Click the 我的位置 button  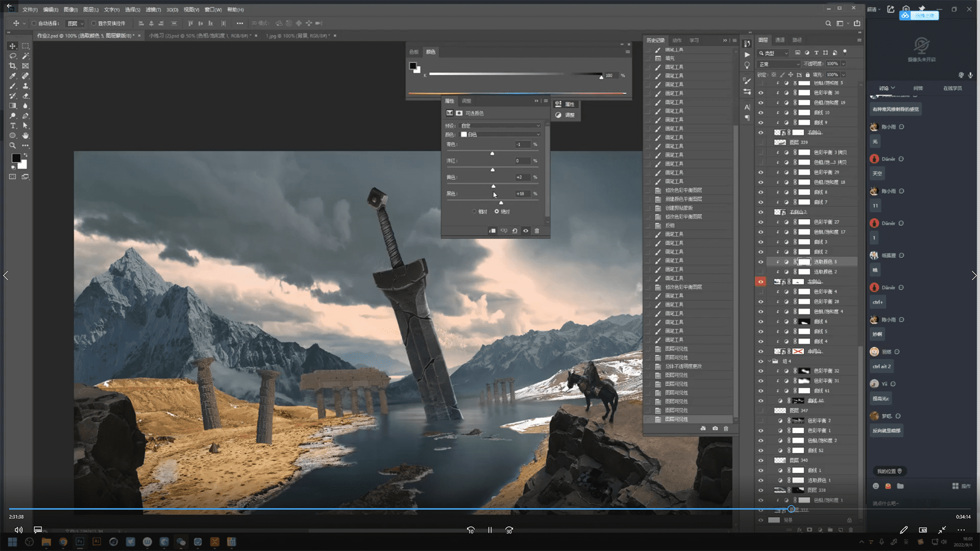coord(890,471)
